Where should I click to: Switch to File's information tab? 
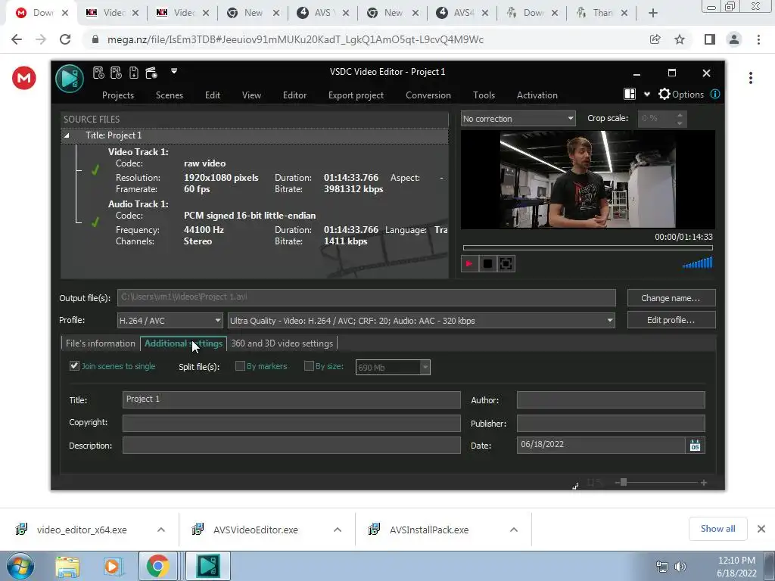pyautogui.click(x=101, y=343)
